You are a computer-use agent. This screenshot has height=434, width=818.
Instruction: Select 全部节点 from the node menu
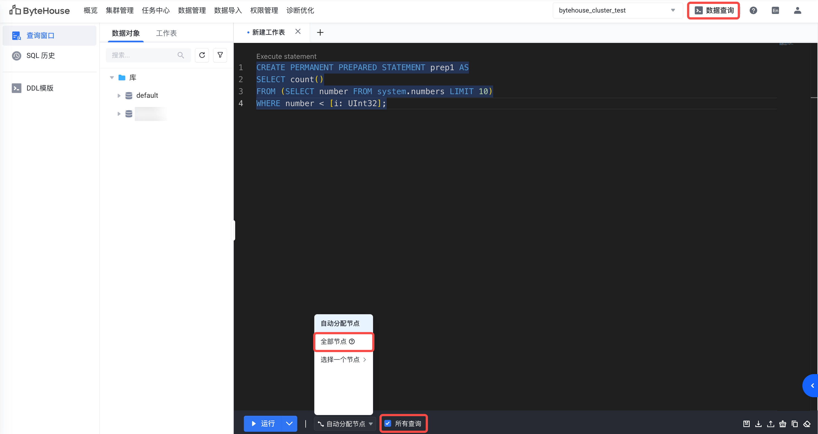[333, 341]
